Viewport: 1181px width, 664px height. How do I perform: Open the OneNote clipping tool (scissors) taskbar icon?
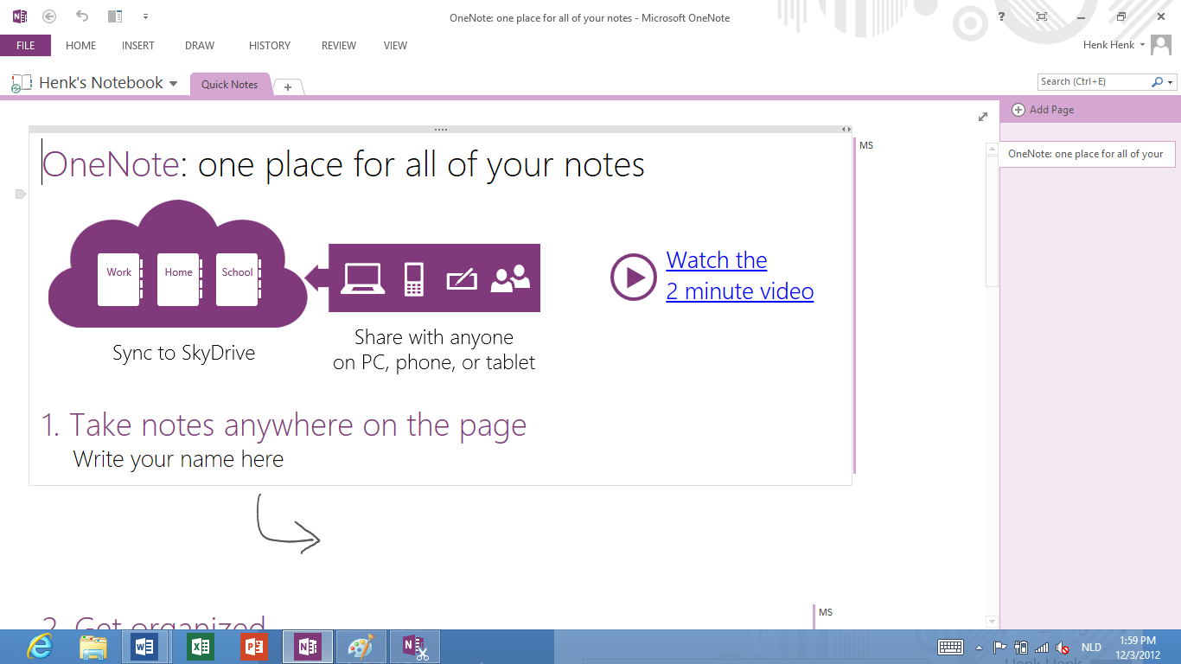coord(415,647)
